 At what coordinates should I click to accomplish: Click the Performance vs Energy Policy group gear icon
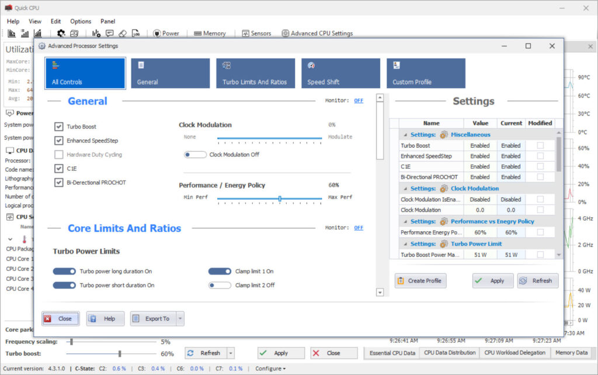click(444, 221)
